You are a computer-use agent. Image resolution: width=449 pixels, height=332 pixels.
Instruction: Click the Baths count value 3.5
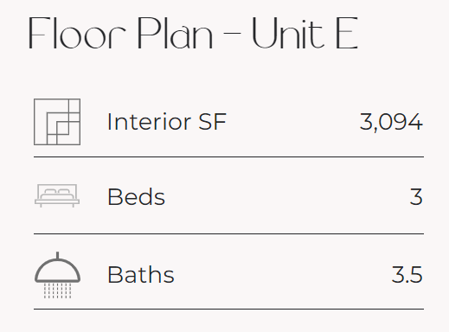tap(407, 275)
